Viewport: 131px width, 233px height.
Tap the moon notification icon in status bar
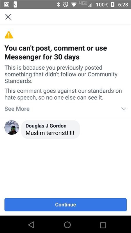click(15, 4)
